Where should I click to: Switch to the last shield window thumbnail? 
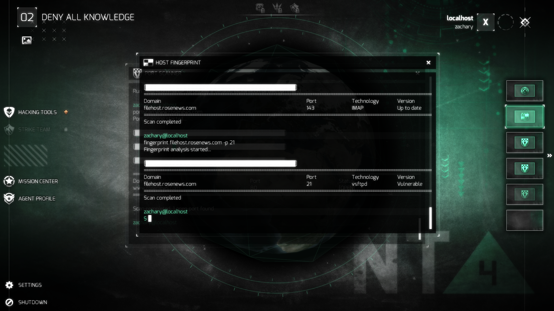coord(525,194)
